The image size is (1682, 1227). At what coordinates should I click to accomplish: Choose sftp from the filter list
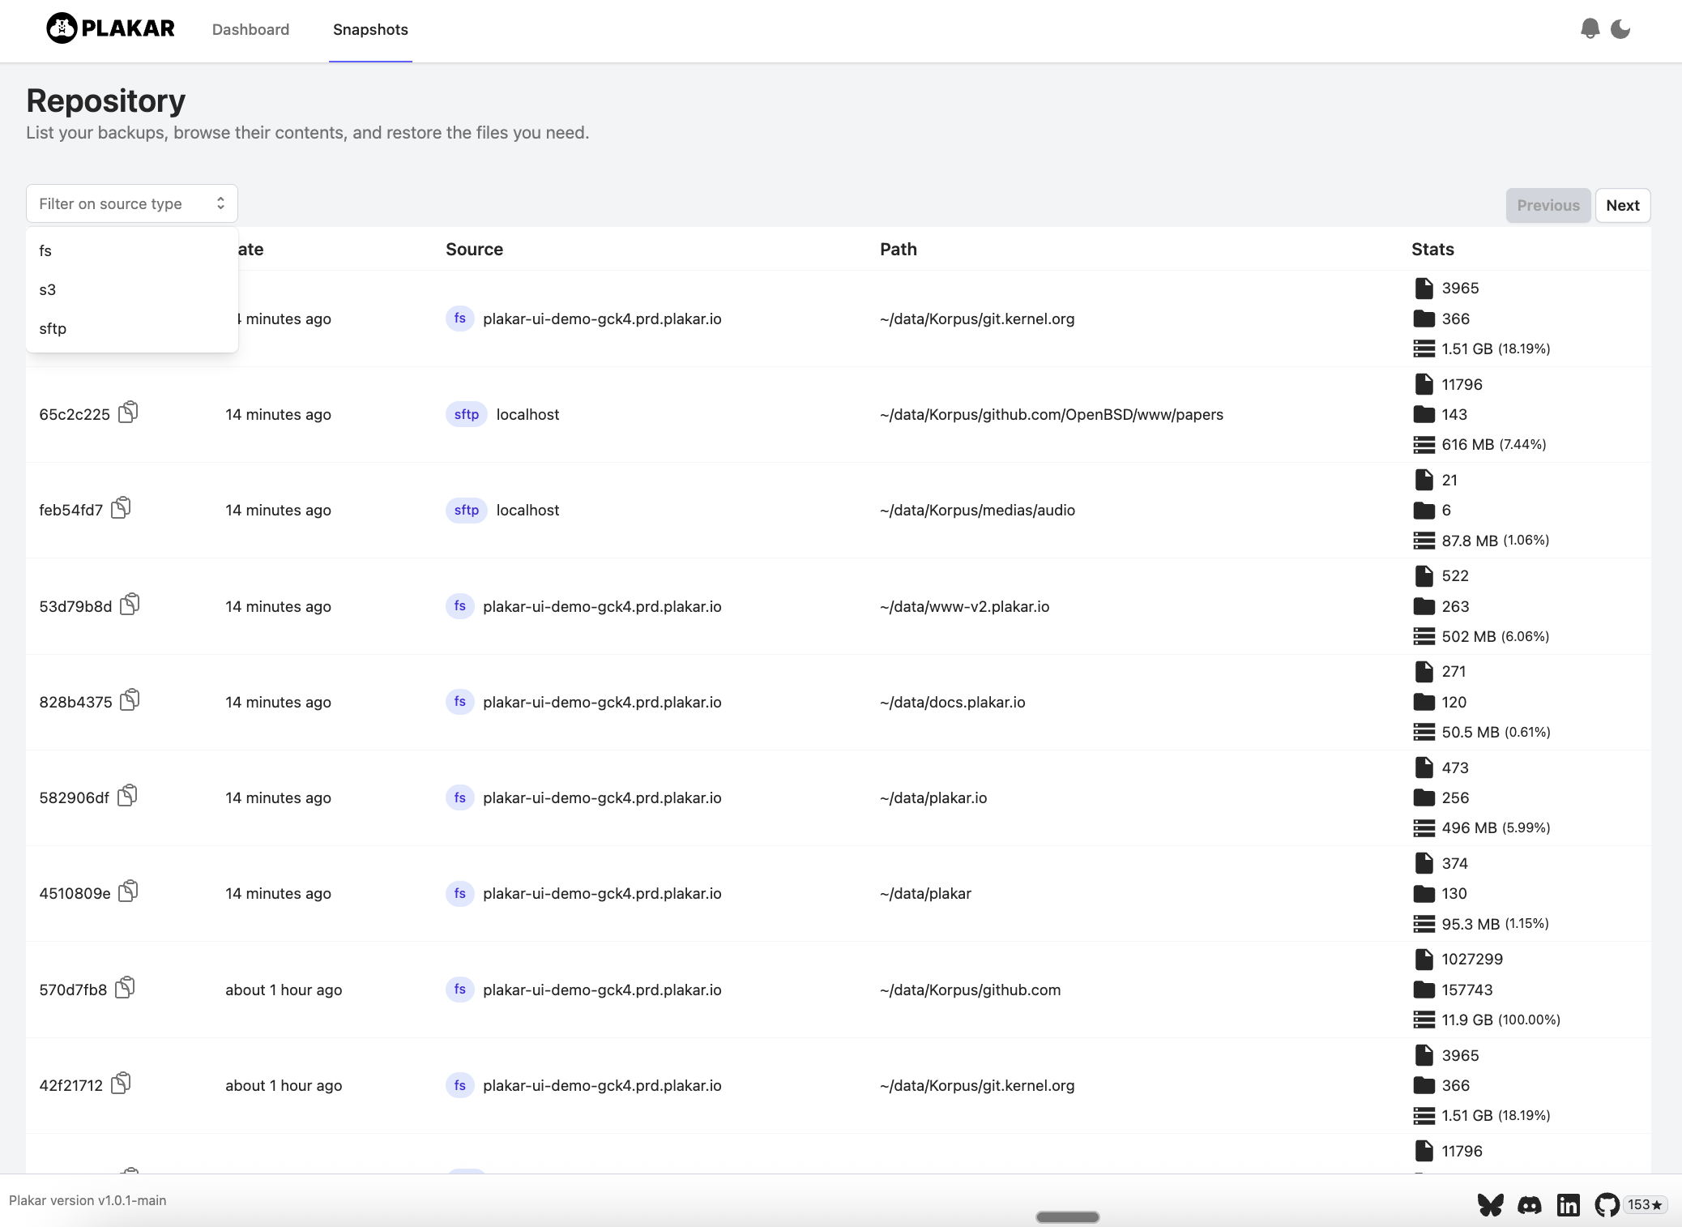click(53, 329)
